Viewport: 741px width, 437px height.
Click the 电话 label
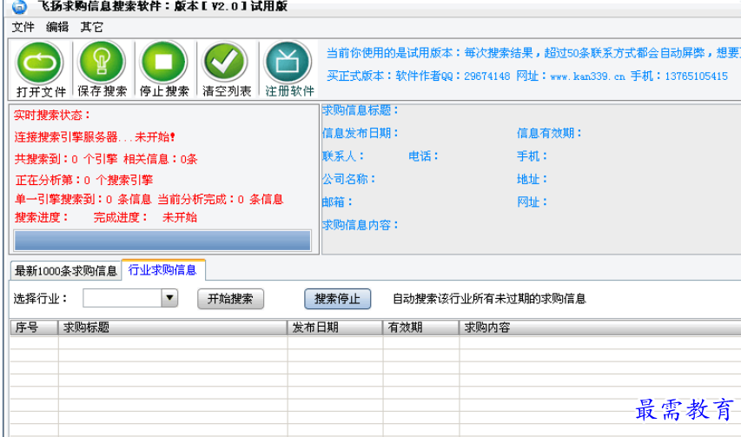(423, 156)
